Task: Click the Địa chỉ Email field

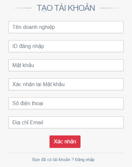Action: [66, 123]
